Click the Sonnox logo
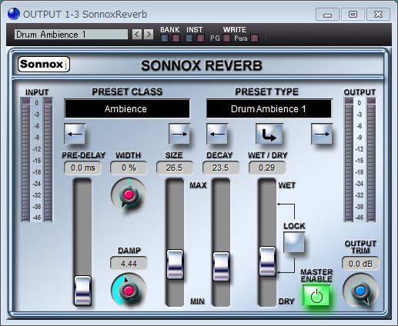Viewport: 398px width, 326px height. tap(44, 64)
